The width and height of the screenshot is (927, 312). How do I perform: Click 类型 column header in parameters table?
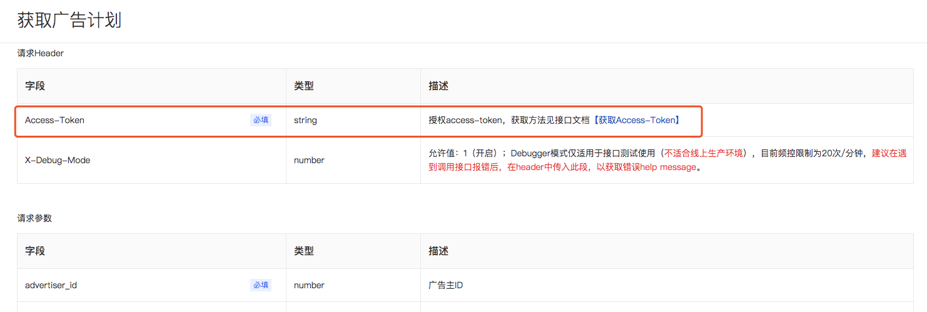304,251
